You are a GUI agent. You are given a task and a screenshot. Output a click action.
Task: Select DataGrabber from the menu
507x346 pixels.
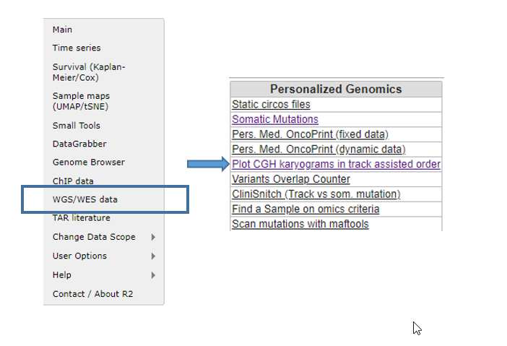point(79,144)
